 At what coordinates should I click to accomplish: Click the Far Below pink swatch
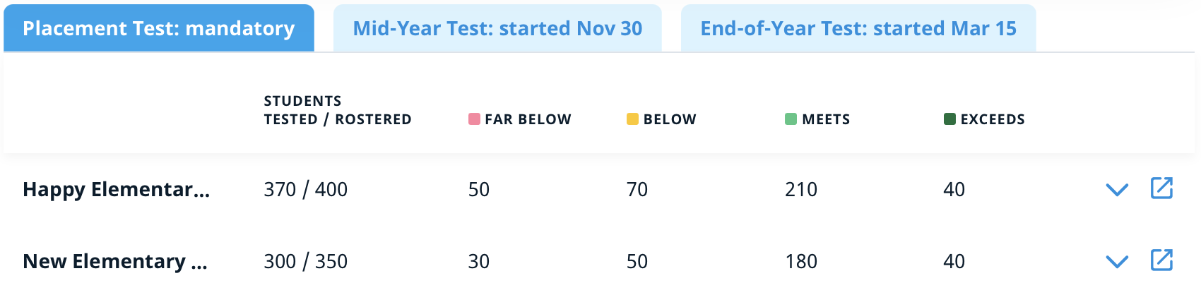[474, 119]
